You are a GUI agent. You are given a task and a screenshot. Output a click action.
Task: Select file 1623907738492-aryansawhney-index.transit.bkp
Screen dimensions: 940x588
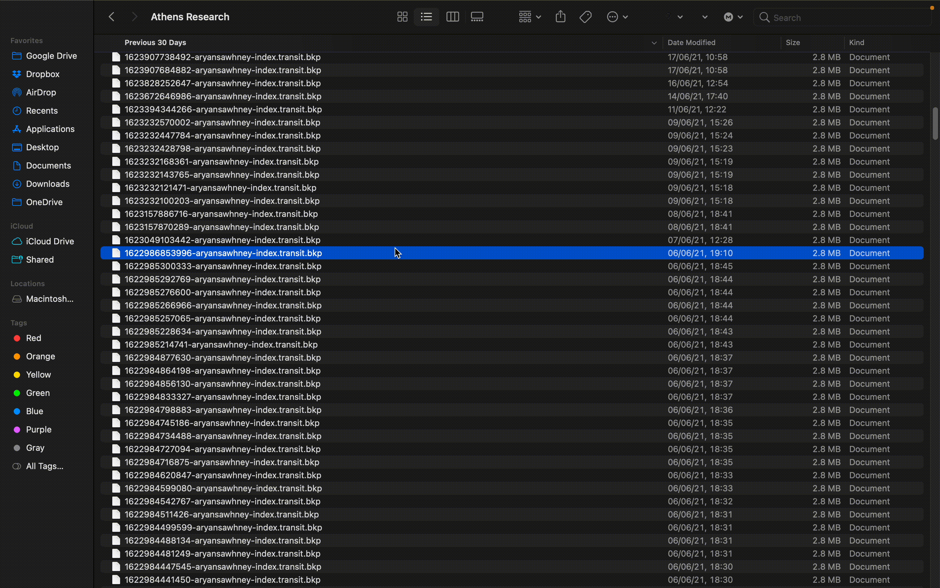512,57
